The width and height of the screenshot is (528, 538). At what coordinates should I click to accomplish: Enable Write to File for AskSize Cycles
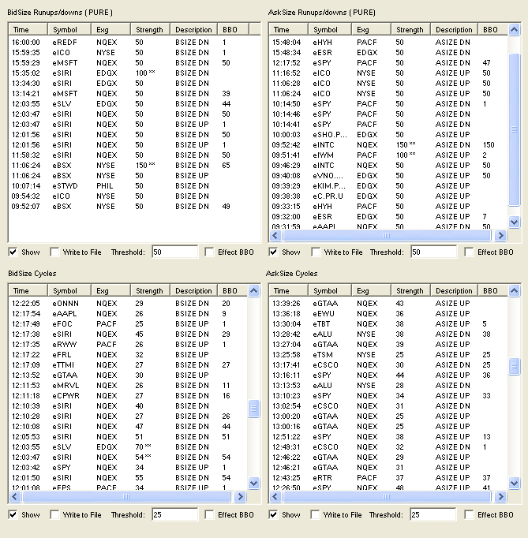click(315, 514)
